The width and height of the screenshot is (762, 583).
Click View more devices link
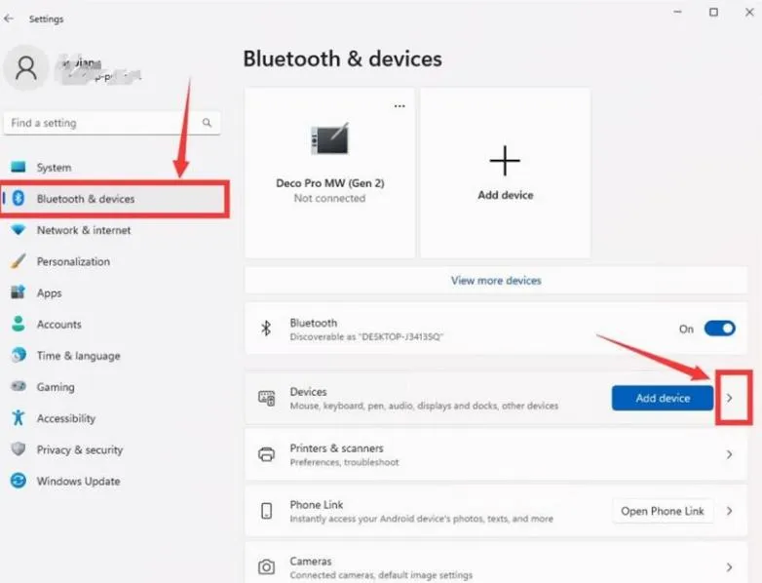[496, 281]
